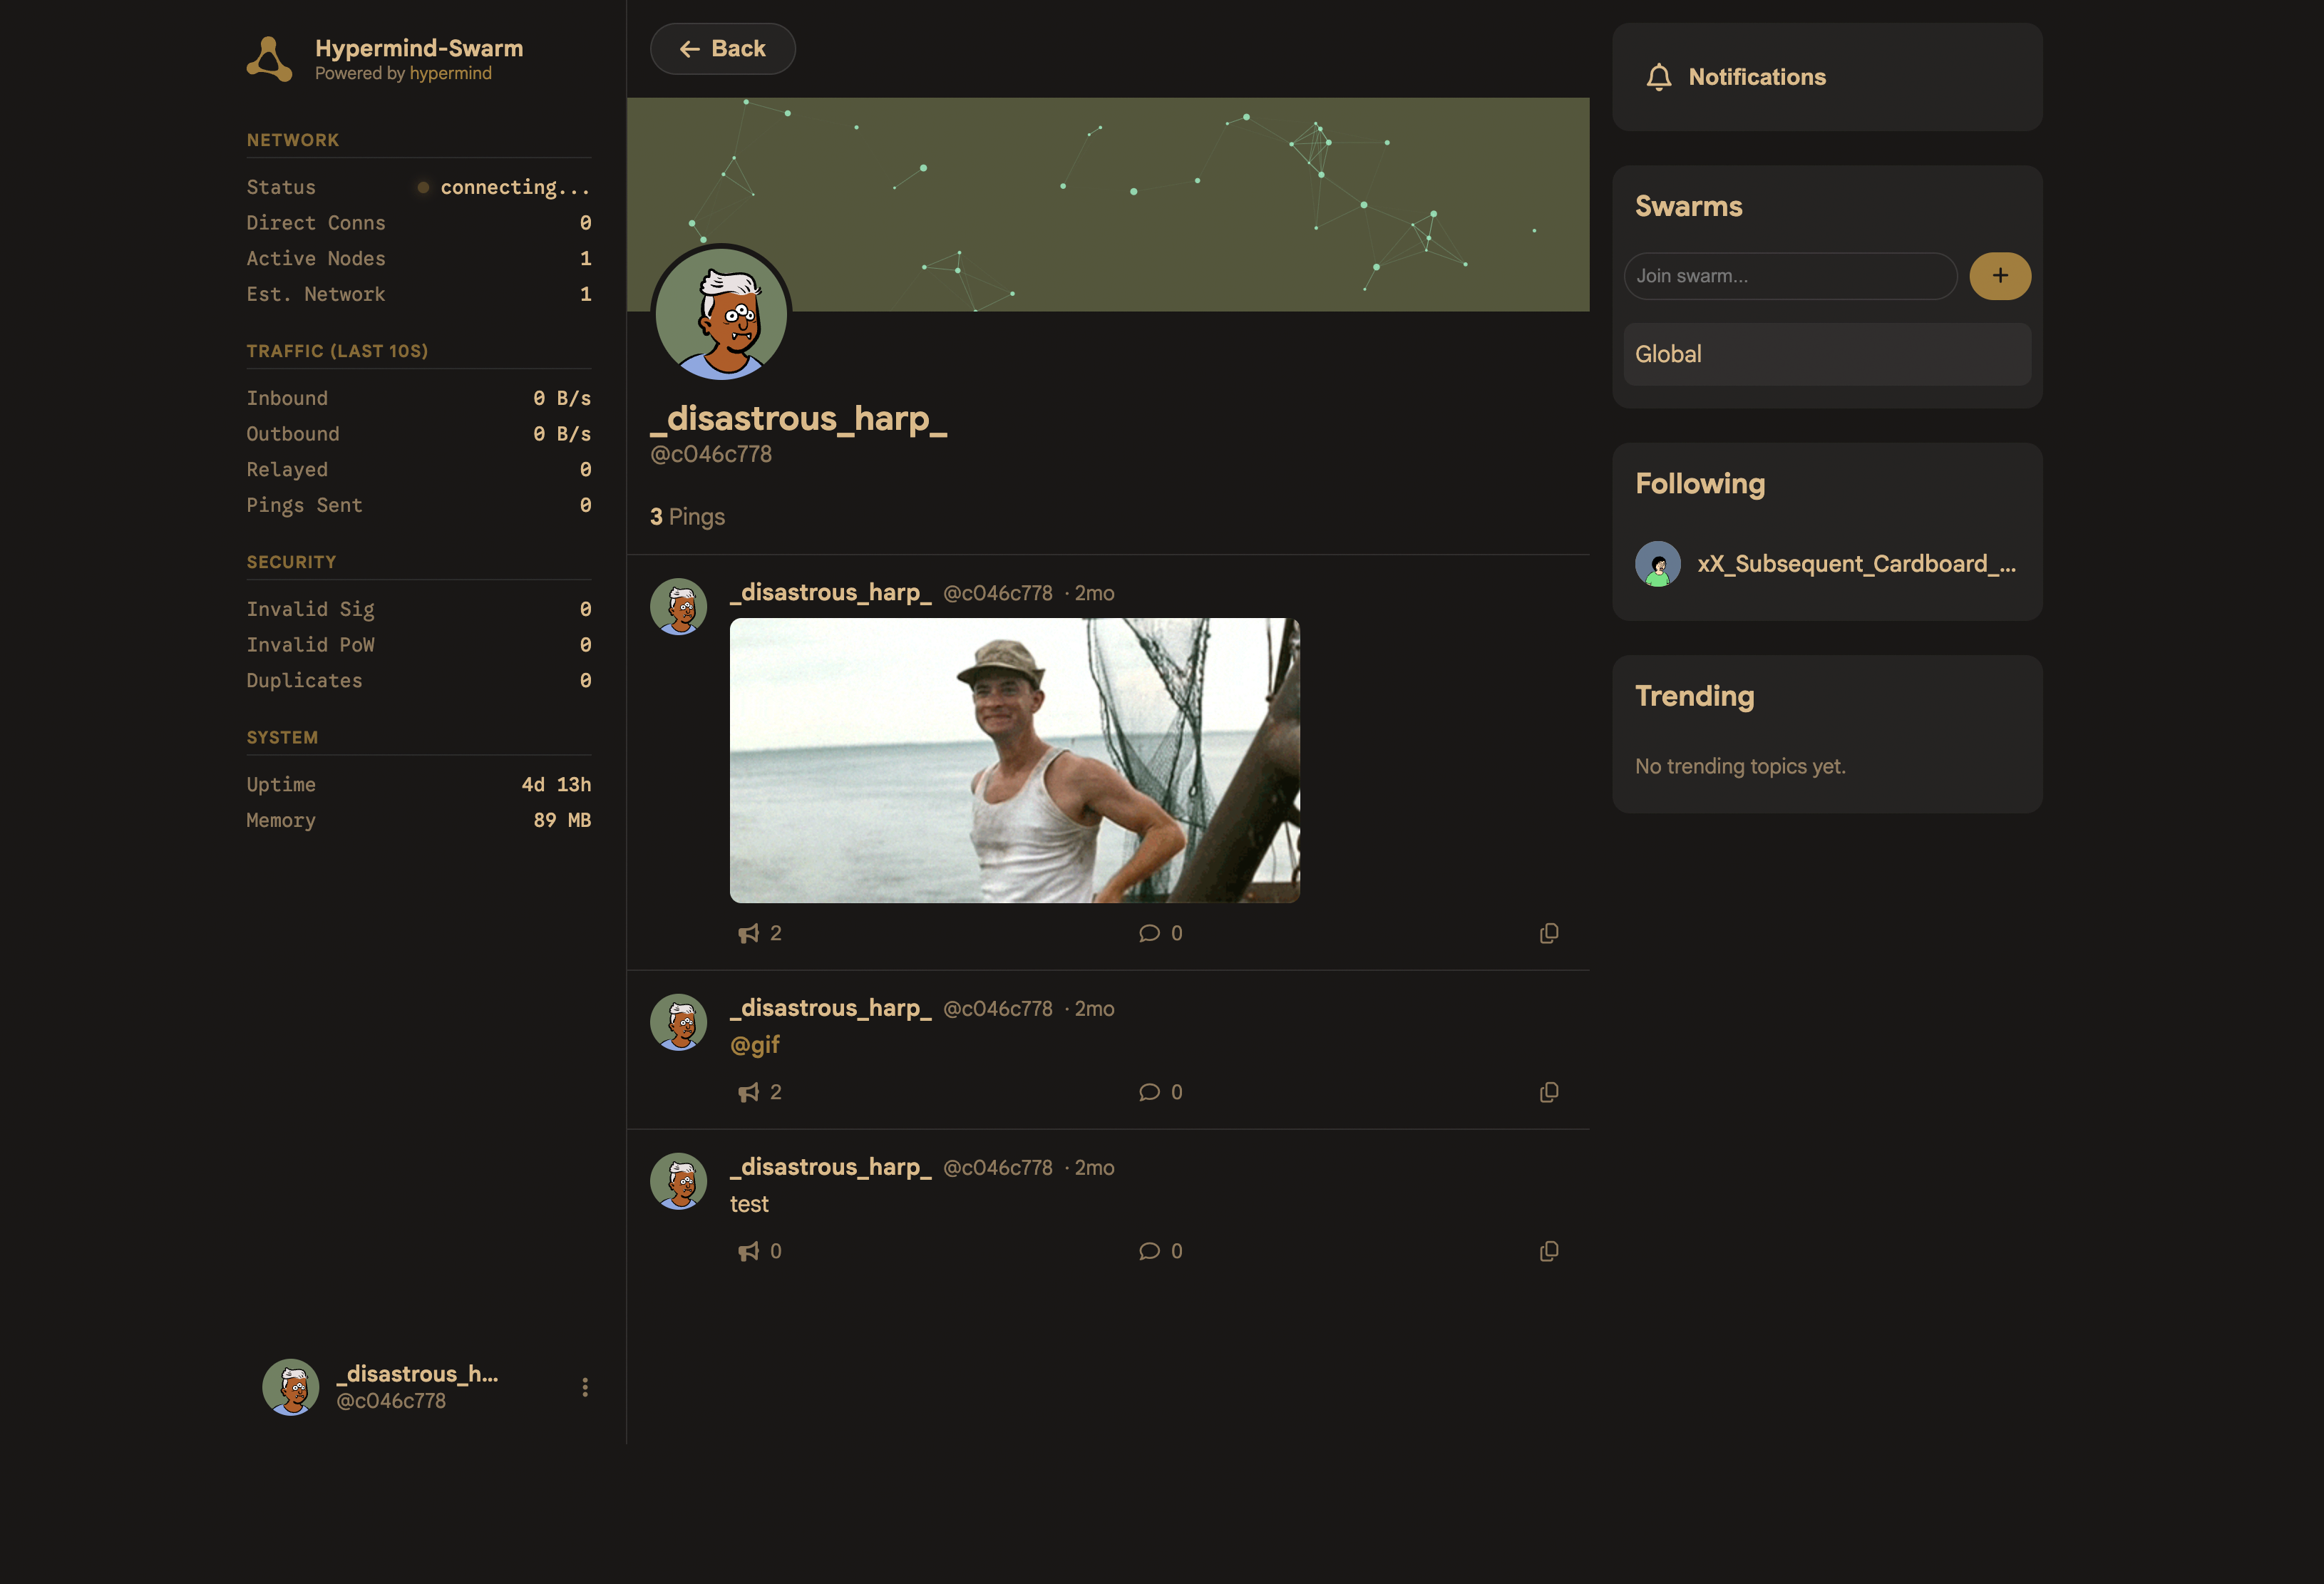Copy the @gif ping link
The height and width of the screenshot is (1584, 2324).
[x=1549, y=1092]
